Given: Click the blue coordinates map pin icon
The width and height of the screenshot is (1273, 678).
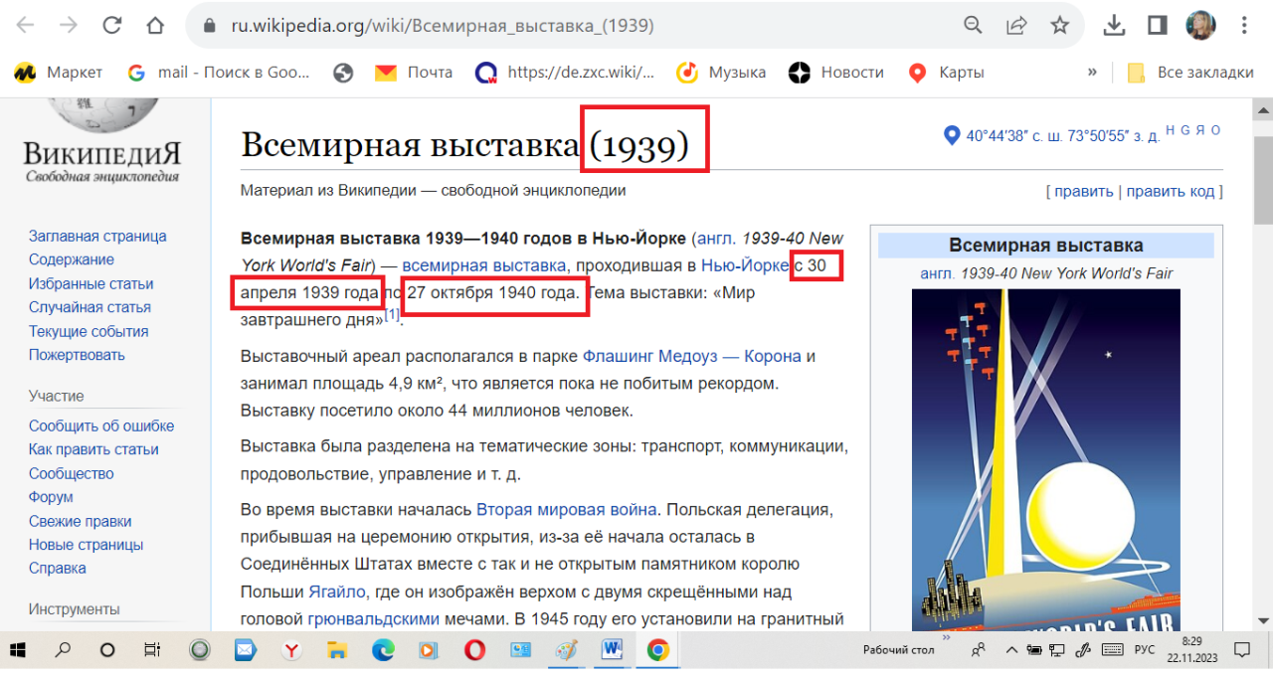Looking at the screenshot, I should (x=951, y=135).
